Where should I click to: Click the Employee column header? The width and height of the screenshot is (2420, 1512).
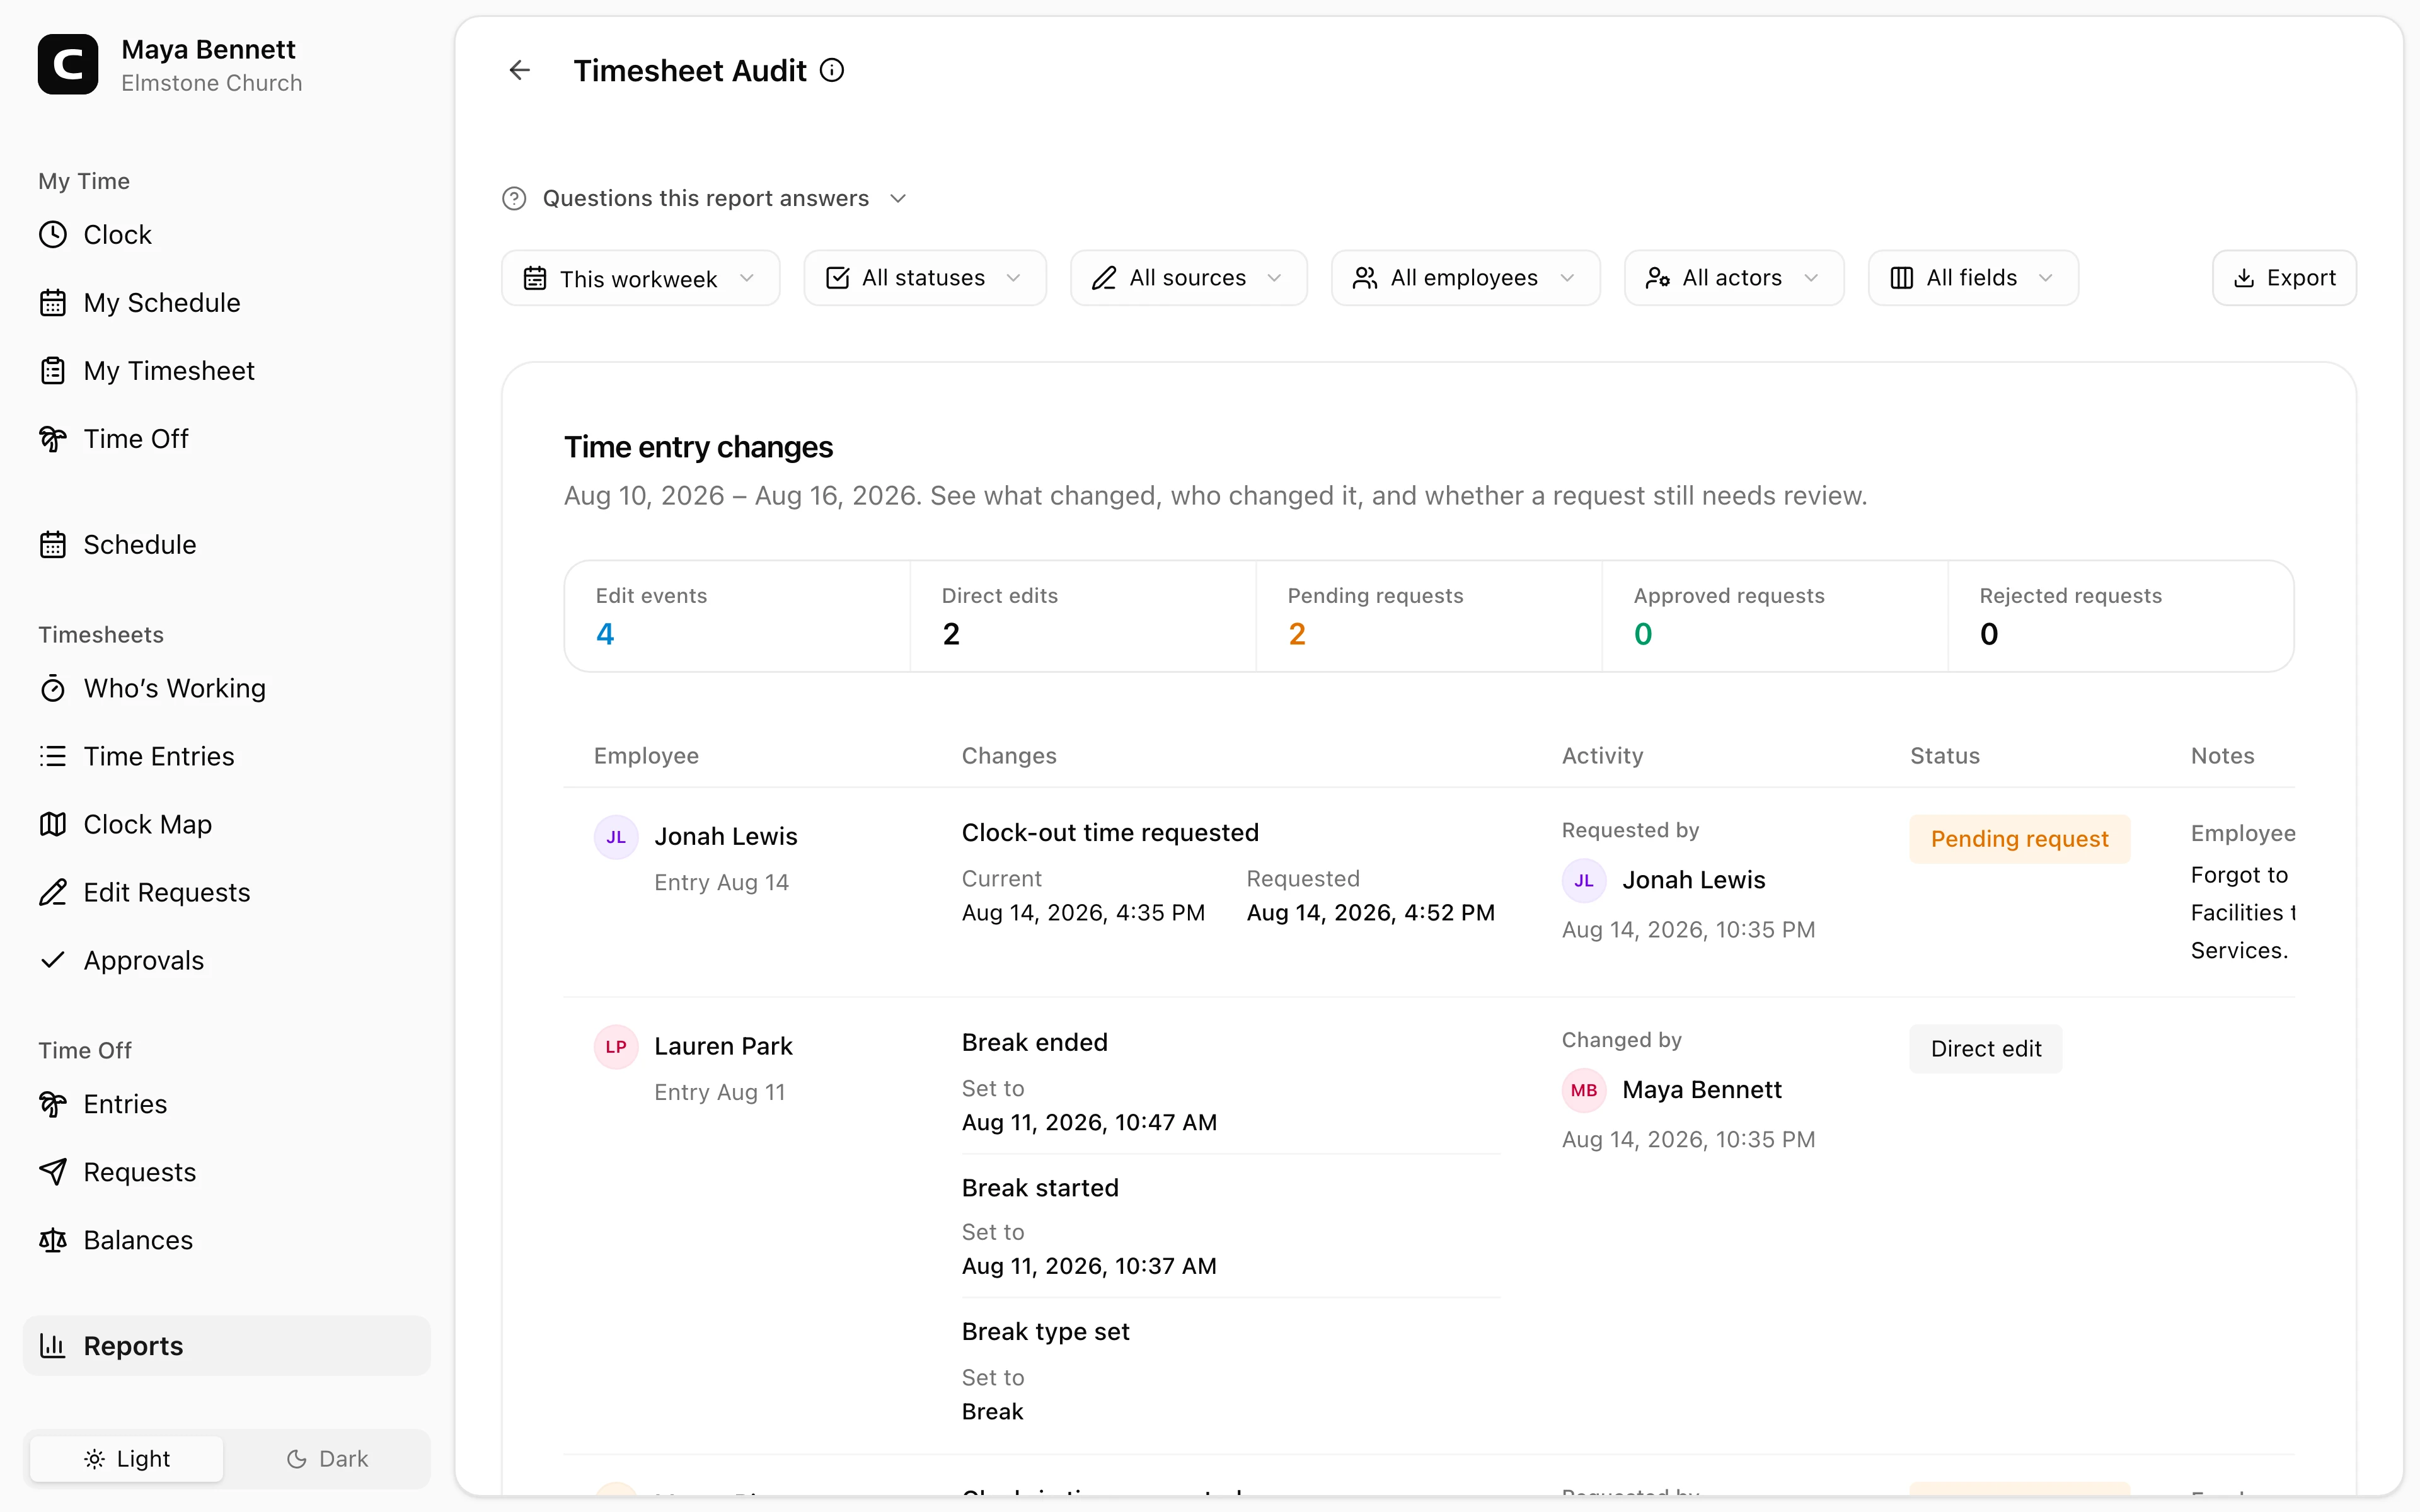tap(646, 756)
